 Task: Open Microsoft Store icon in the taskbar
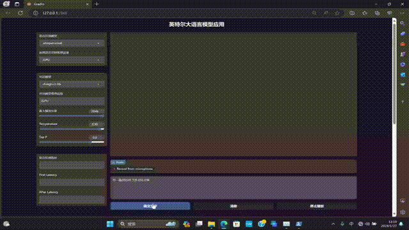click(236, 224)
